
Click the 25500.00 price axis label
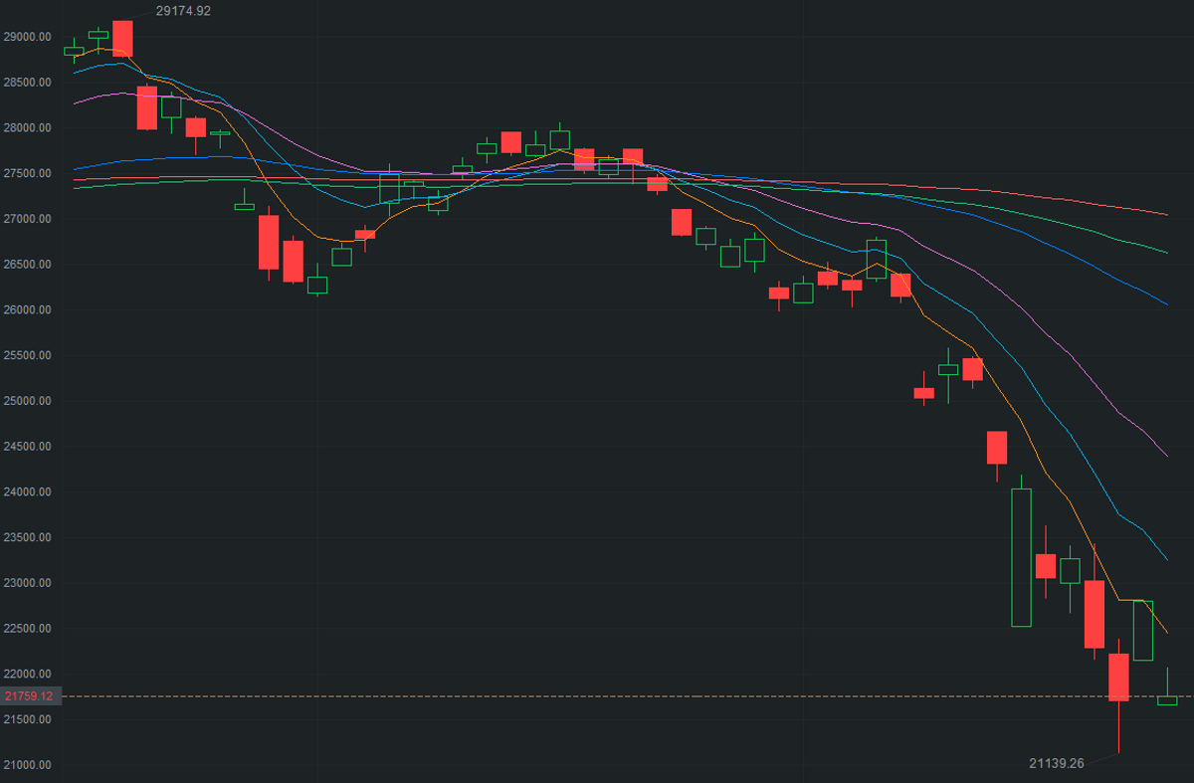pos(28,355)
